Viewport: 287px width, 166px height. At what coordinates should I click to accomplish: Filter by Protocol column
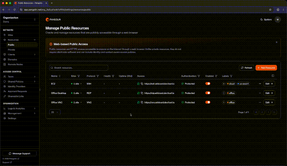click(98, 76)
